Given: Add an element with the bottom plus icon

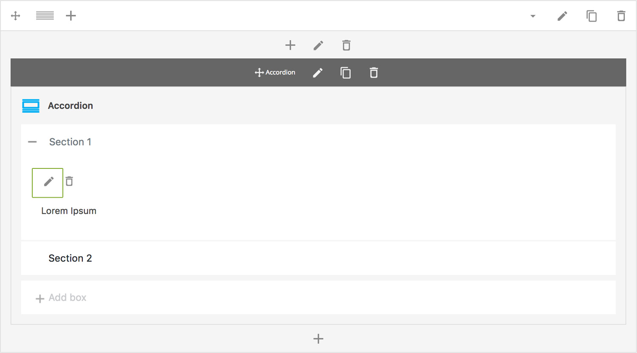Looking at the screenshot, I should 318,339.
